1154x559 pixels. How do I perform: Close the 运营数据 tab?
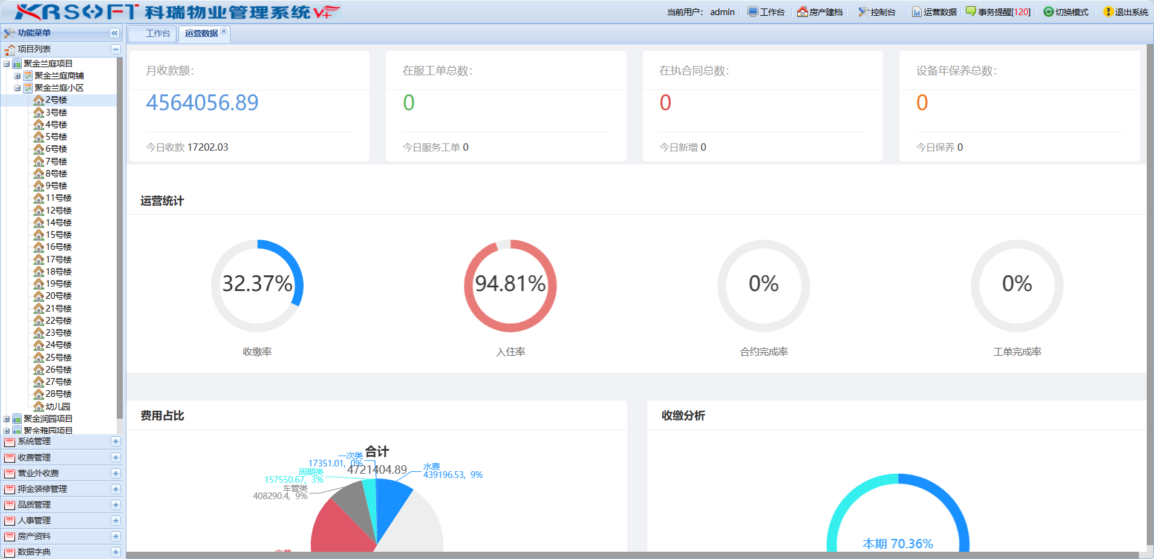[x=224, y=31]
